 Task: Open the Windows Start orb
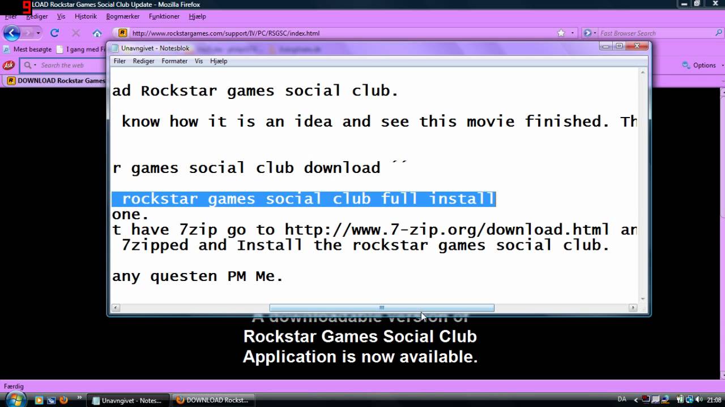(15, 399)
